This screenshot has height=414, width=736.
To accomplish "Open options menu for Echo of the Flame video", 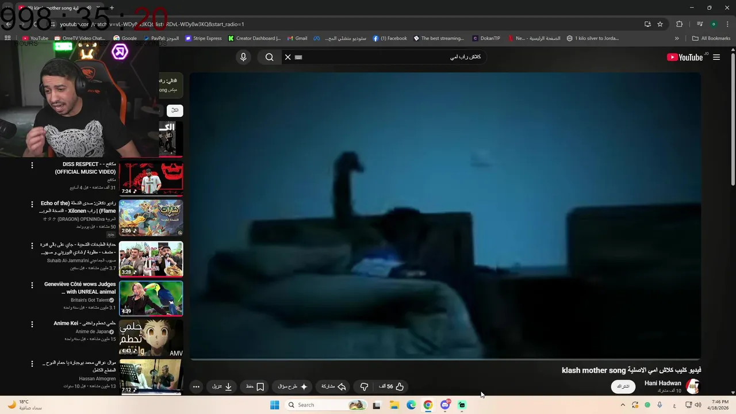I will coord(32,204).
